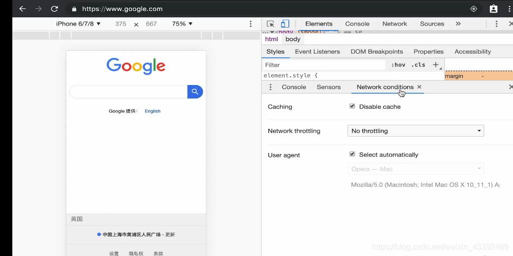
Task: Select the Network conditions drawer tab
Action: tap(385, 87)
